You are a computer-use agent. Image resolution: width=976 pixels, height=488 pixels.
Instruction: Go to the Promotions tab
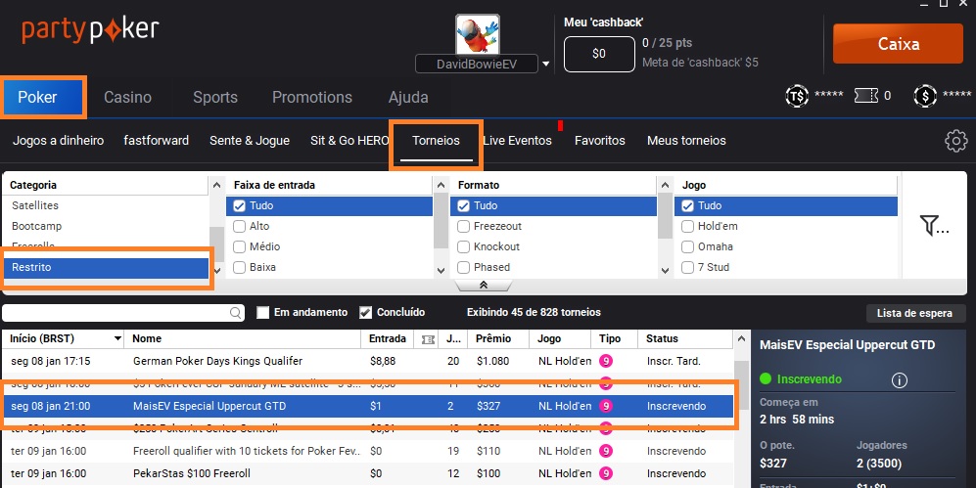coord(312,97)
